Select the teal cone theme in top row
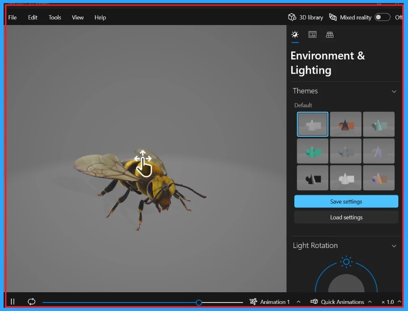 point(378,124)
